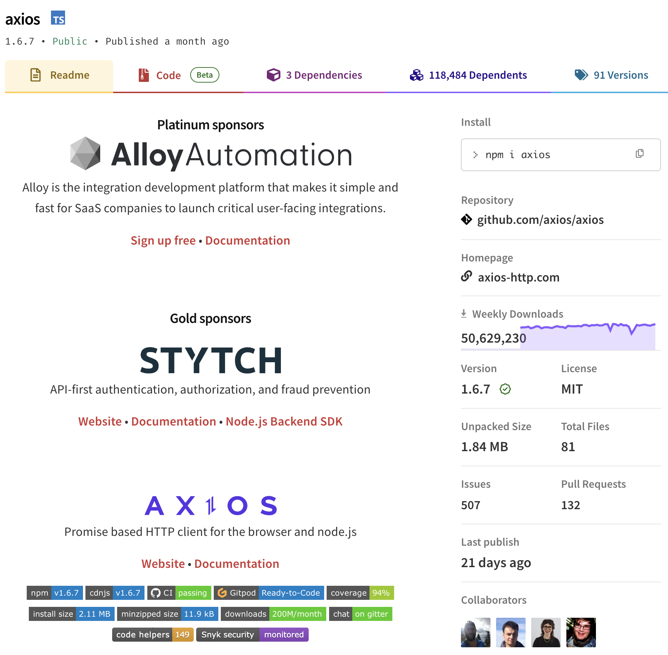
Task: Click the Gitpod Ready-to-Code badge
Action: [269, 593]
